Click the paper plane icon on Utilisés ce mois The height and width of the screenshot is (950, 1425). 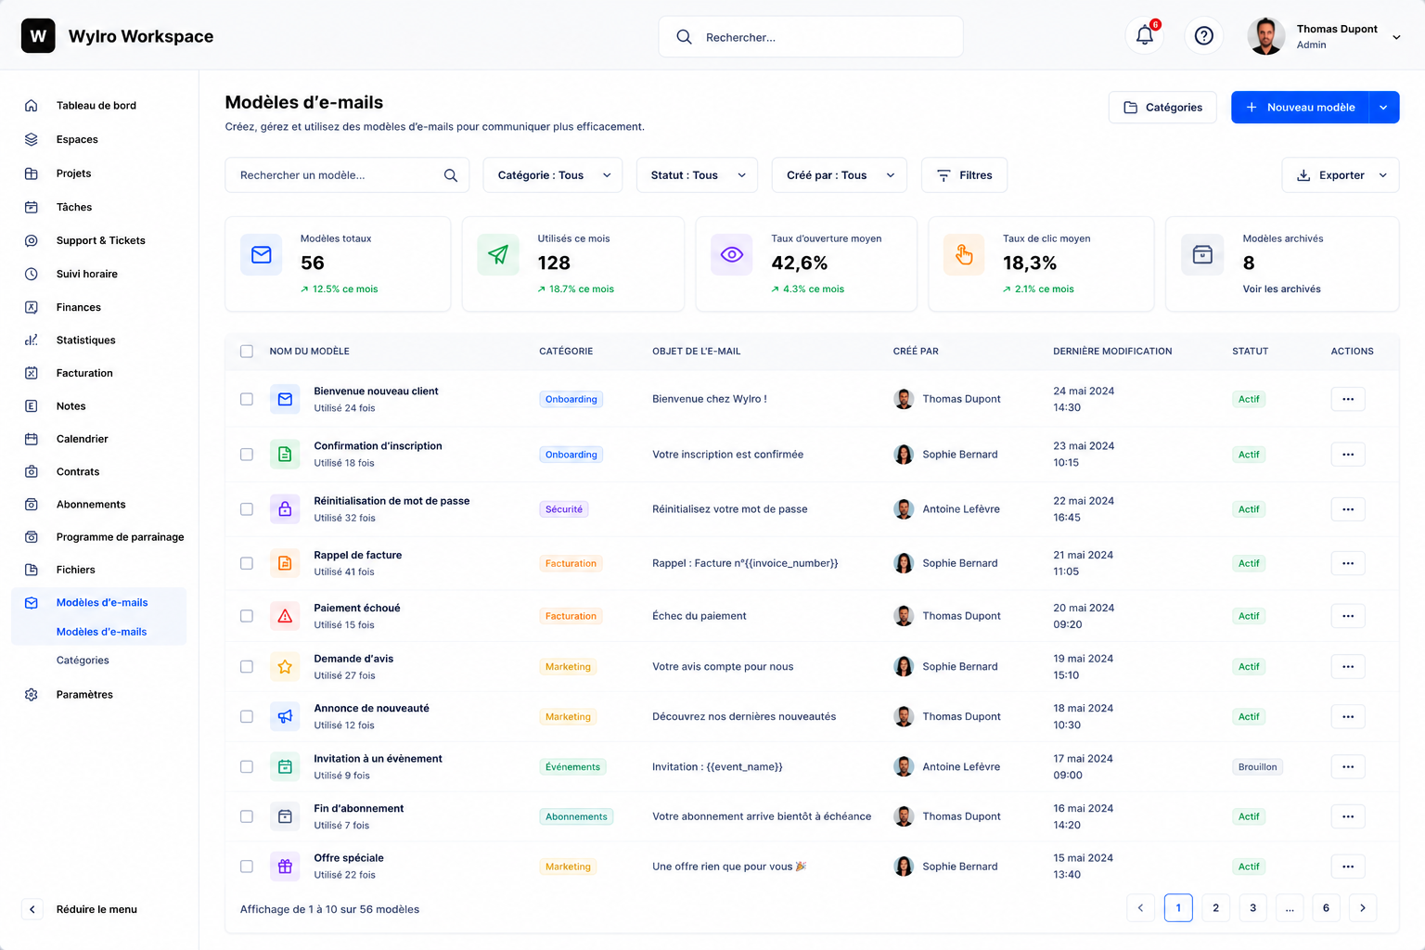coord(498,254)
